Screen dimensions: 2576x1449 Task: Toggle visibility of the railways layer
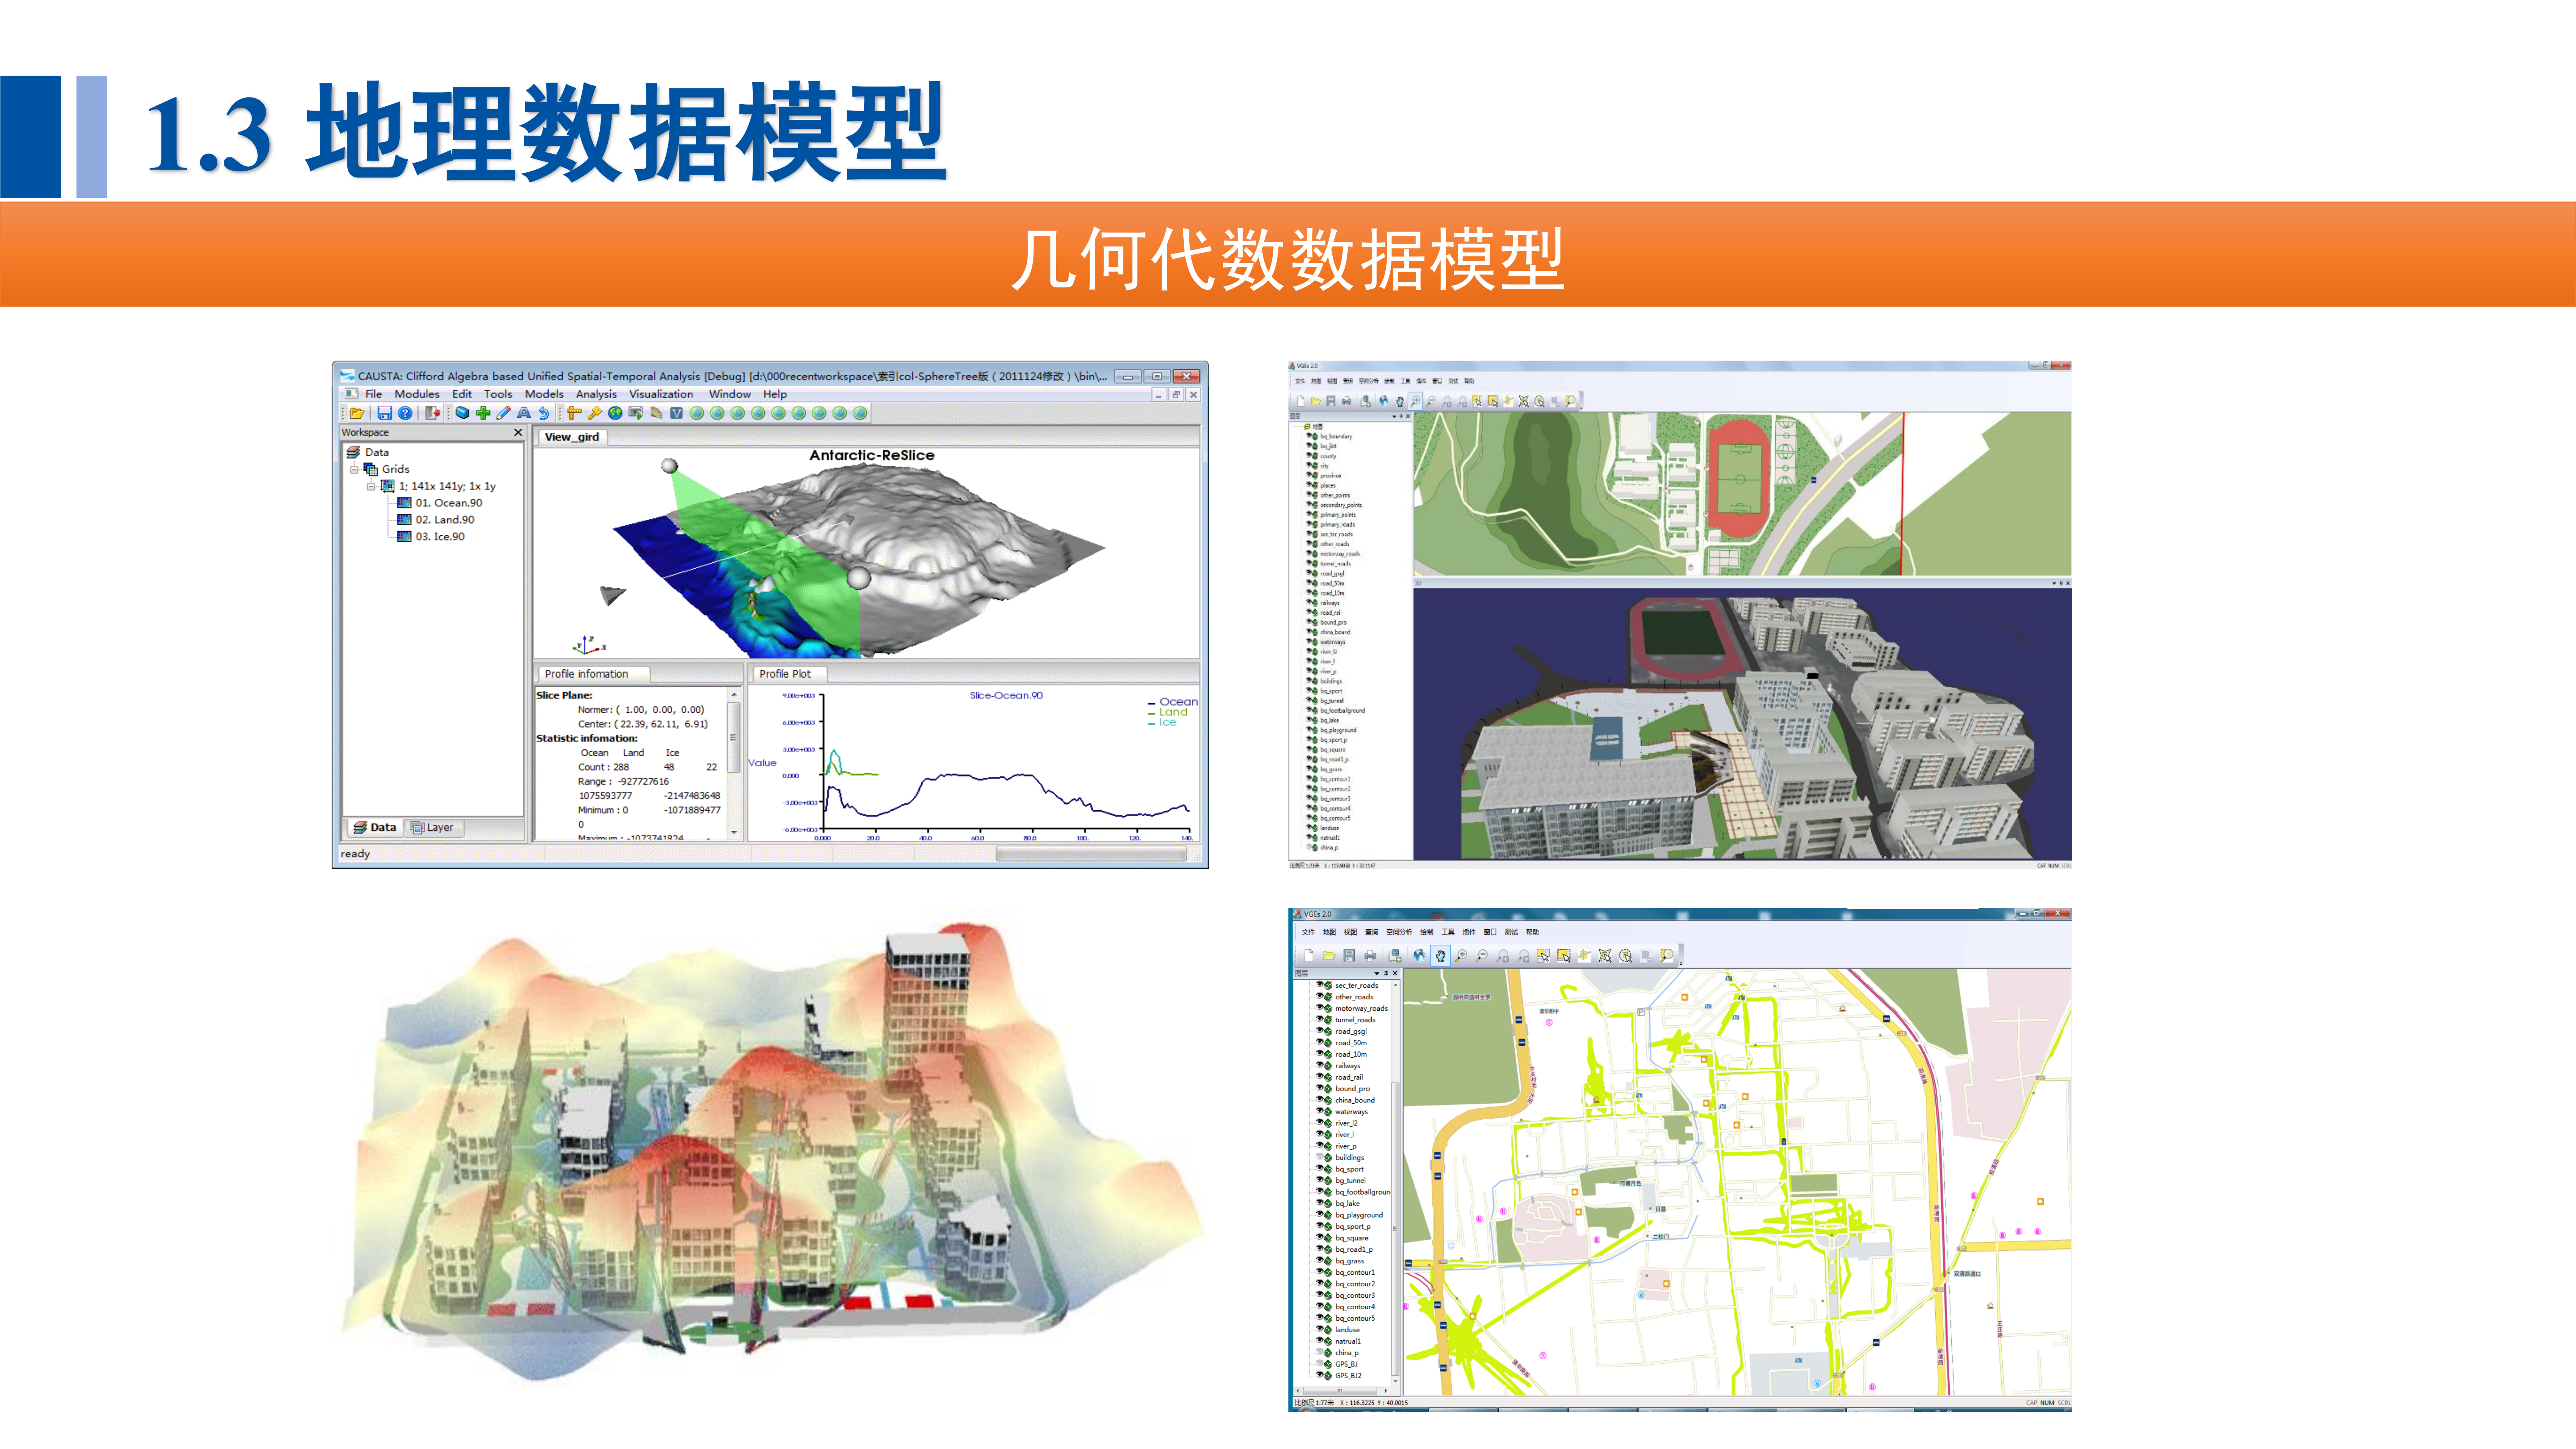click(x=1320, y=1065)
